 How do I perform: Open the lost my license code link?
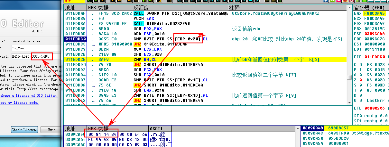[x=19, y=102]
